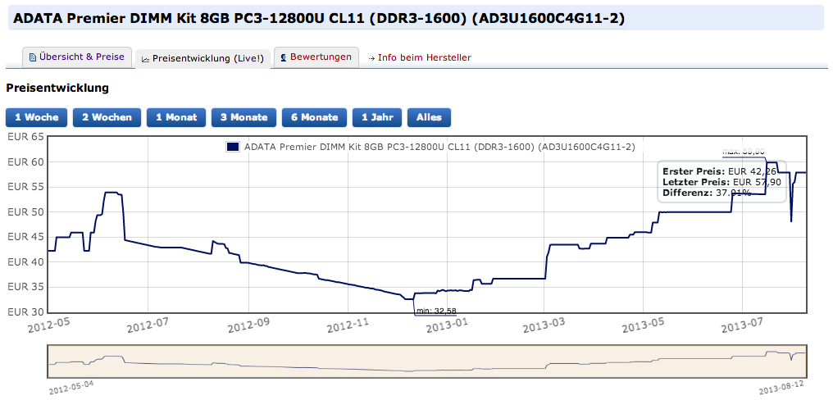Click the EUR 40 y-axis label
The height and width of the screenshot is (400, 833).
click(25, 262)
